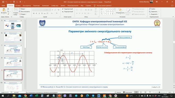Switch to the Конструктор (Design) tab
The image size is (175, 98).
coord(27,5)
